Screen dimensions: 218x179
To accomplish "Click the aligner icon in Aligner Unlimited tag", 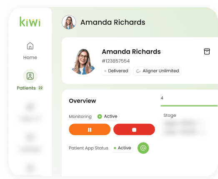I will point(138,71).
